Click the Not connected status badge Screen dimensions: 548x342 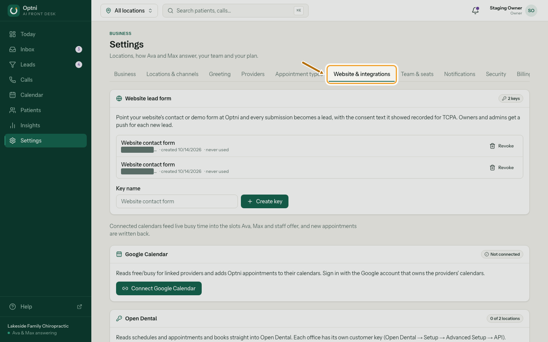[502, 254]
